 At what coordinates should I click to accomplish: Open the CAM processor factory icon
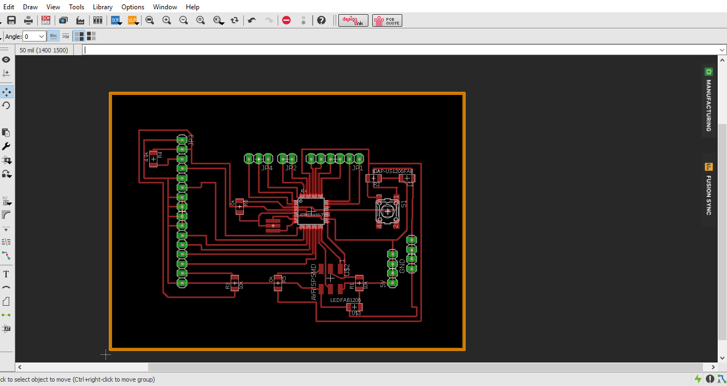(x=80, y=20)
